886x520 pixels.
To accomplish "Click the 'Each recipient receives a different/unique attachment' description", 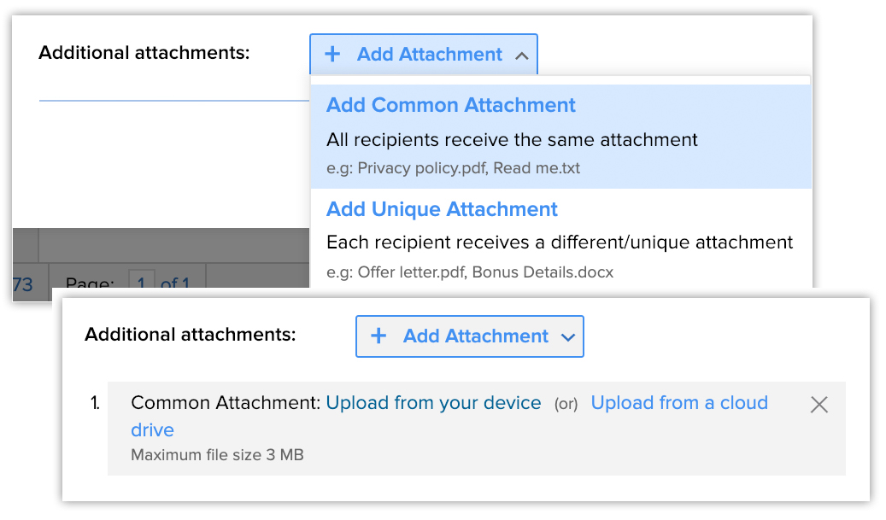I will point(560,242).
